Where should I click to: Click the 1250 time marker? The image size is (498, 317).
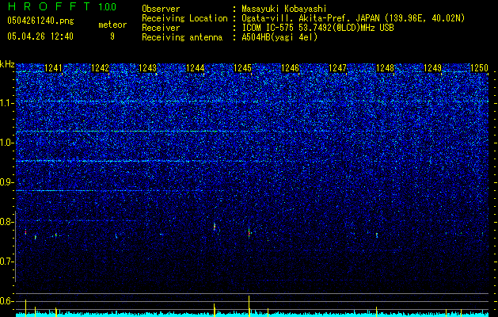tap(479, 67)
